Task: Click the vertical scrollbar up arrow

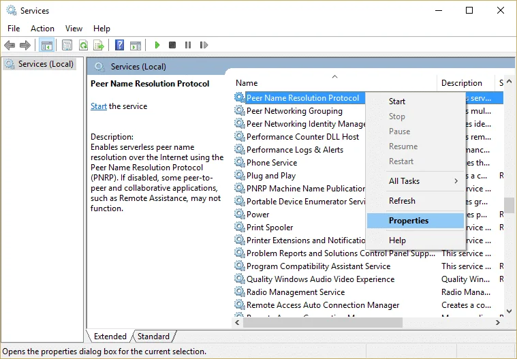Action: coord(509,81)
